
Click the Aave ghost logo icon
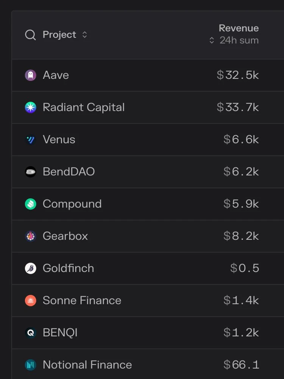pos(30,75)
